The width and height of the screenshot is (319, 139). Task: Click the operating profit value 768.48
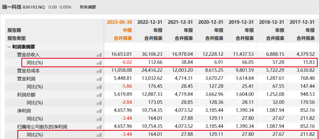(x=308, y=78)
